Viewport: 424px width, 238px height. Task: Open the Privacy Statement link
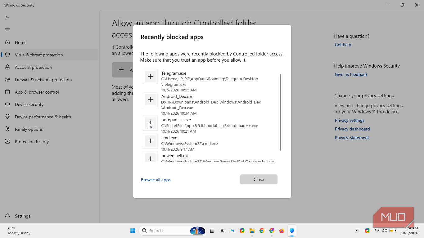click(x=352, y=138)
